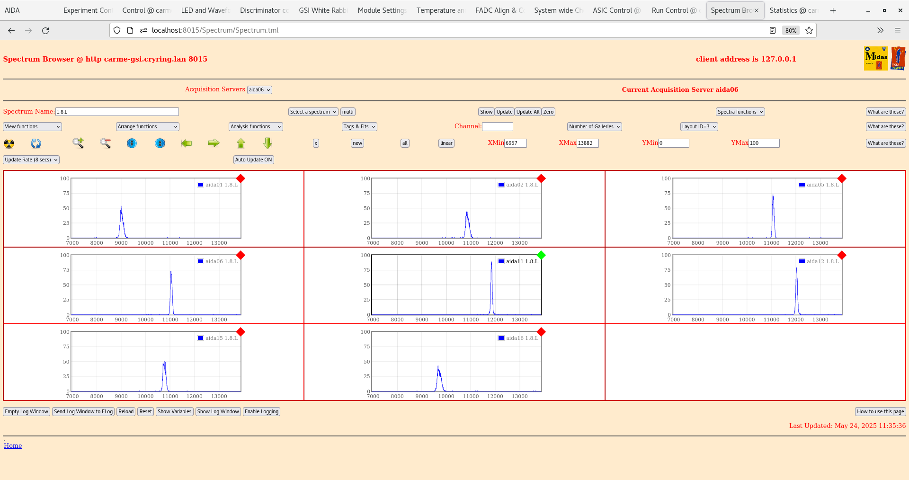Follow the Home link
This screenshot has height=480, width=909.
pos(13,445)
